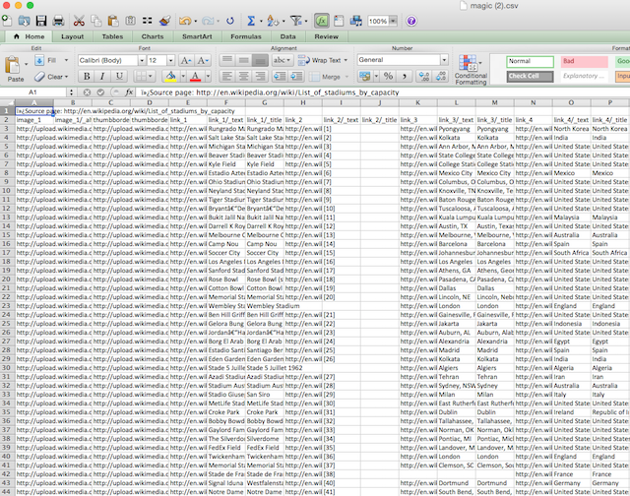Decrease the font size with the A icon

click(203, 60)
